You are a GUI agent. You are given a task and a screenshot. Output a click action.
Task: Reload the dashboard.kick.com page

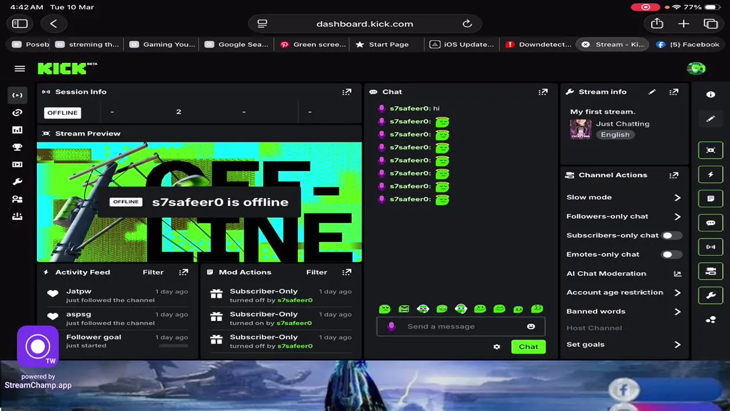467,24
